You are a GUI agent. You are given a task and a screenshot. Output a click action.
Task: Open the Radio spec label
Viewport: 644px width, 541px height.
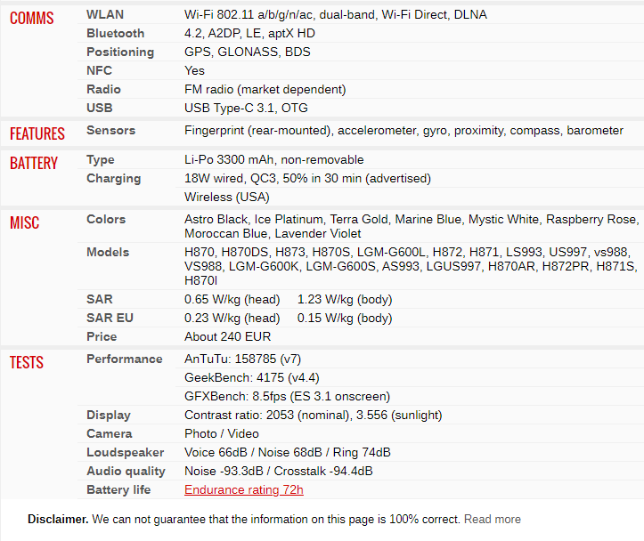tap(103, 89)
